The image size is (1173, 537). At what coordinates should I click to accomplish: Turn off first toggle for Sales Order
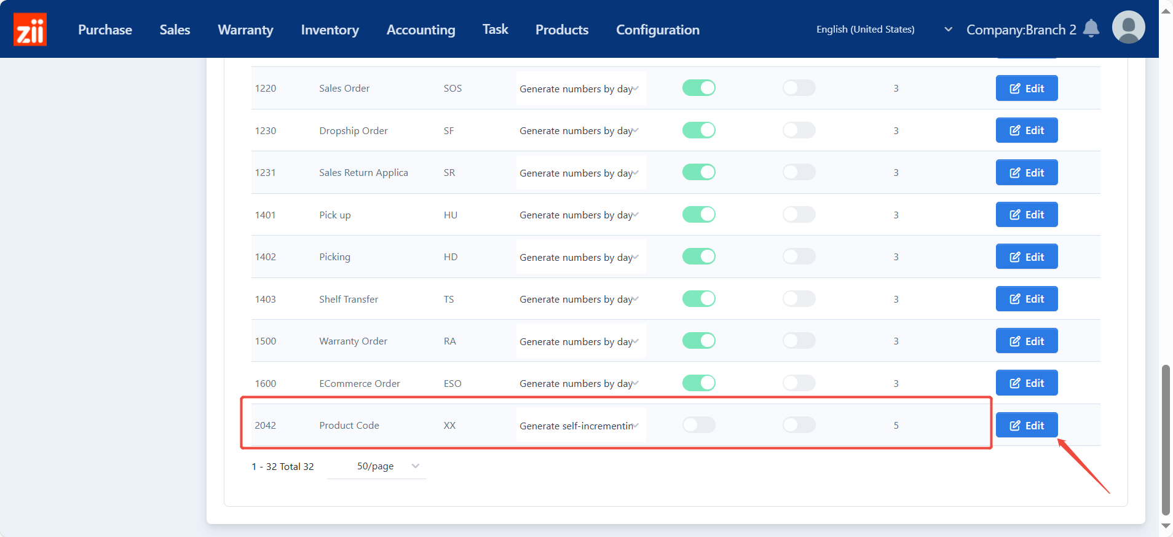(699, 88)
